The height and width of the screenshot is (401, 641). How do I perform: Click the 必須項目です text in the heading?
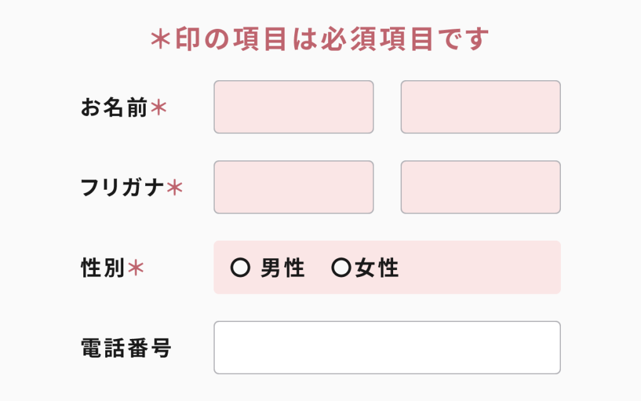(406, 39)
